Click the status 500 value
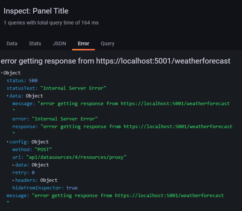Viewport: 242px width, 211px height. click(33, 80)
